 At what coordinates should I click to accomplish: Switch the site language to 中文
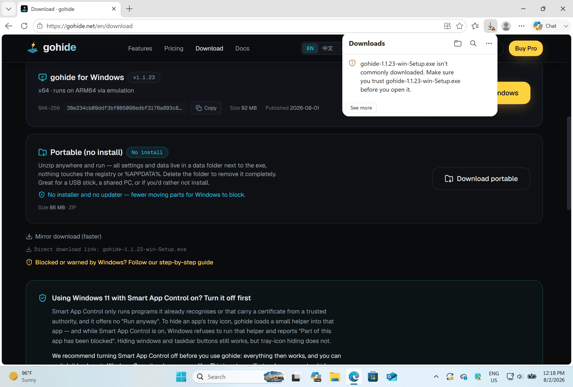click(327, 49)
